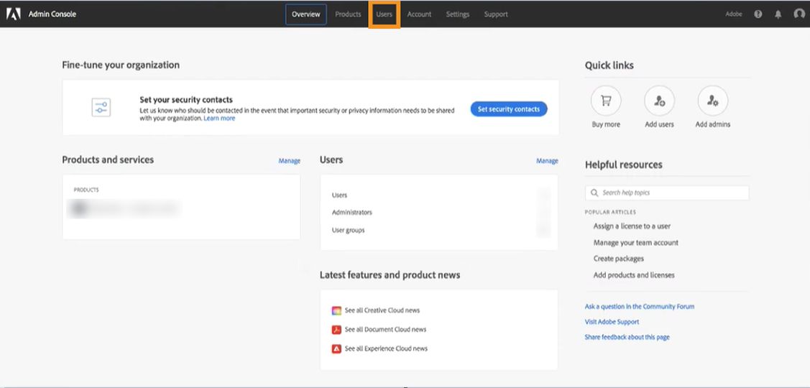Click the Buy more cart icon
This screenshot has height=388, width=810.
click(x=606, y=101)
